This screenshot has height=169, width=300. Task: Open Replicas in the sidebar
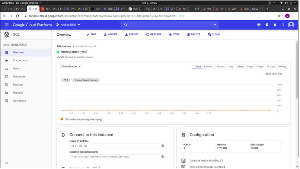(x=26, y=93)
